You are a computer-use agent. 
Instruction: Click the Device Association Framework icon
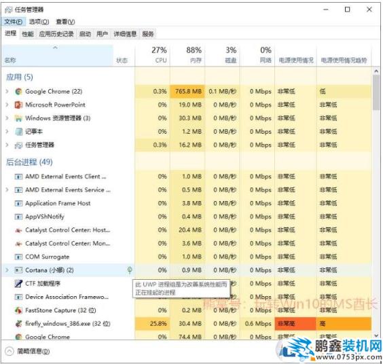(x=18, y=297)
